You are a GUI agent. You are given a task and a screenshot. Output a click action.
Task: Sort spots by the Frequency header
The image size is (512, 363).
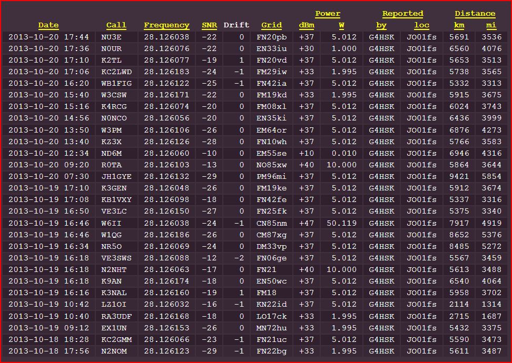[x=166, y=25]
